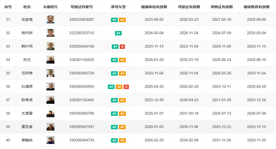
Task: Open the avatar photo of 岳崇海
Action: (x=50, y=20)
